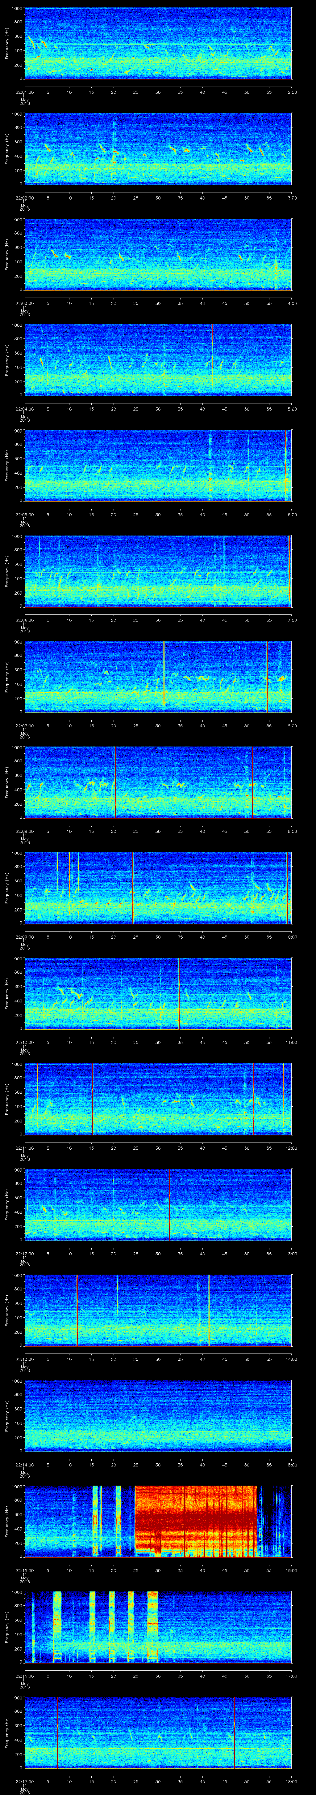Click the "22:09:00" start time label

25,936
